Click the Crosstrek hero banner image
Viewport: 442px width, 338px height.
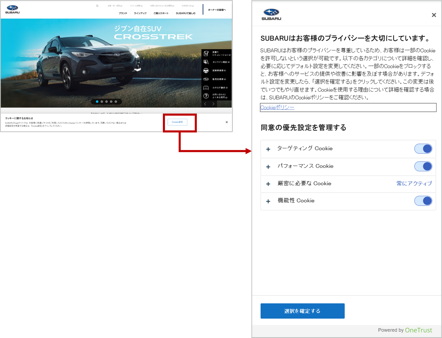click(x=116, y=63)
